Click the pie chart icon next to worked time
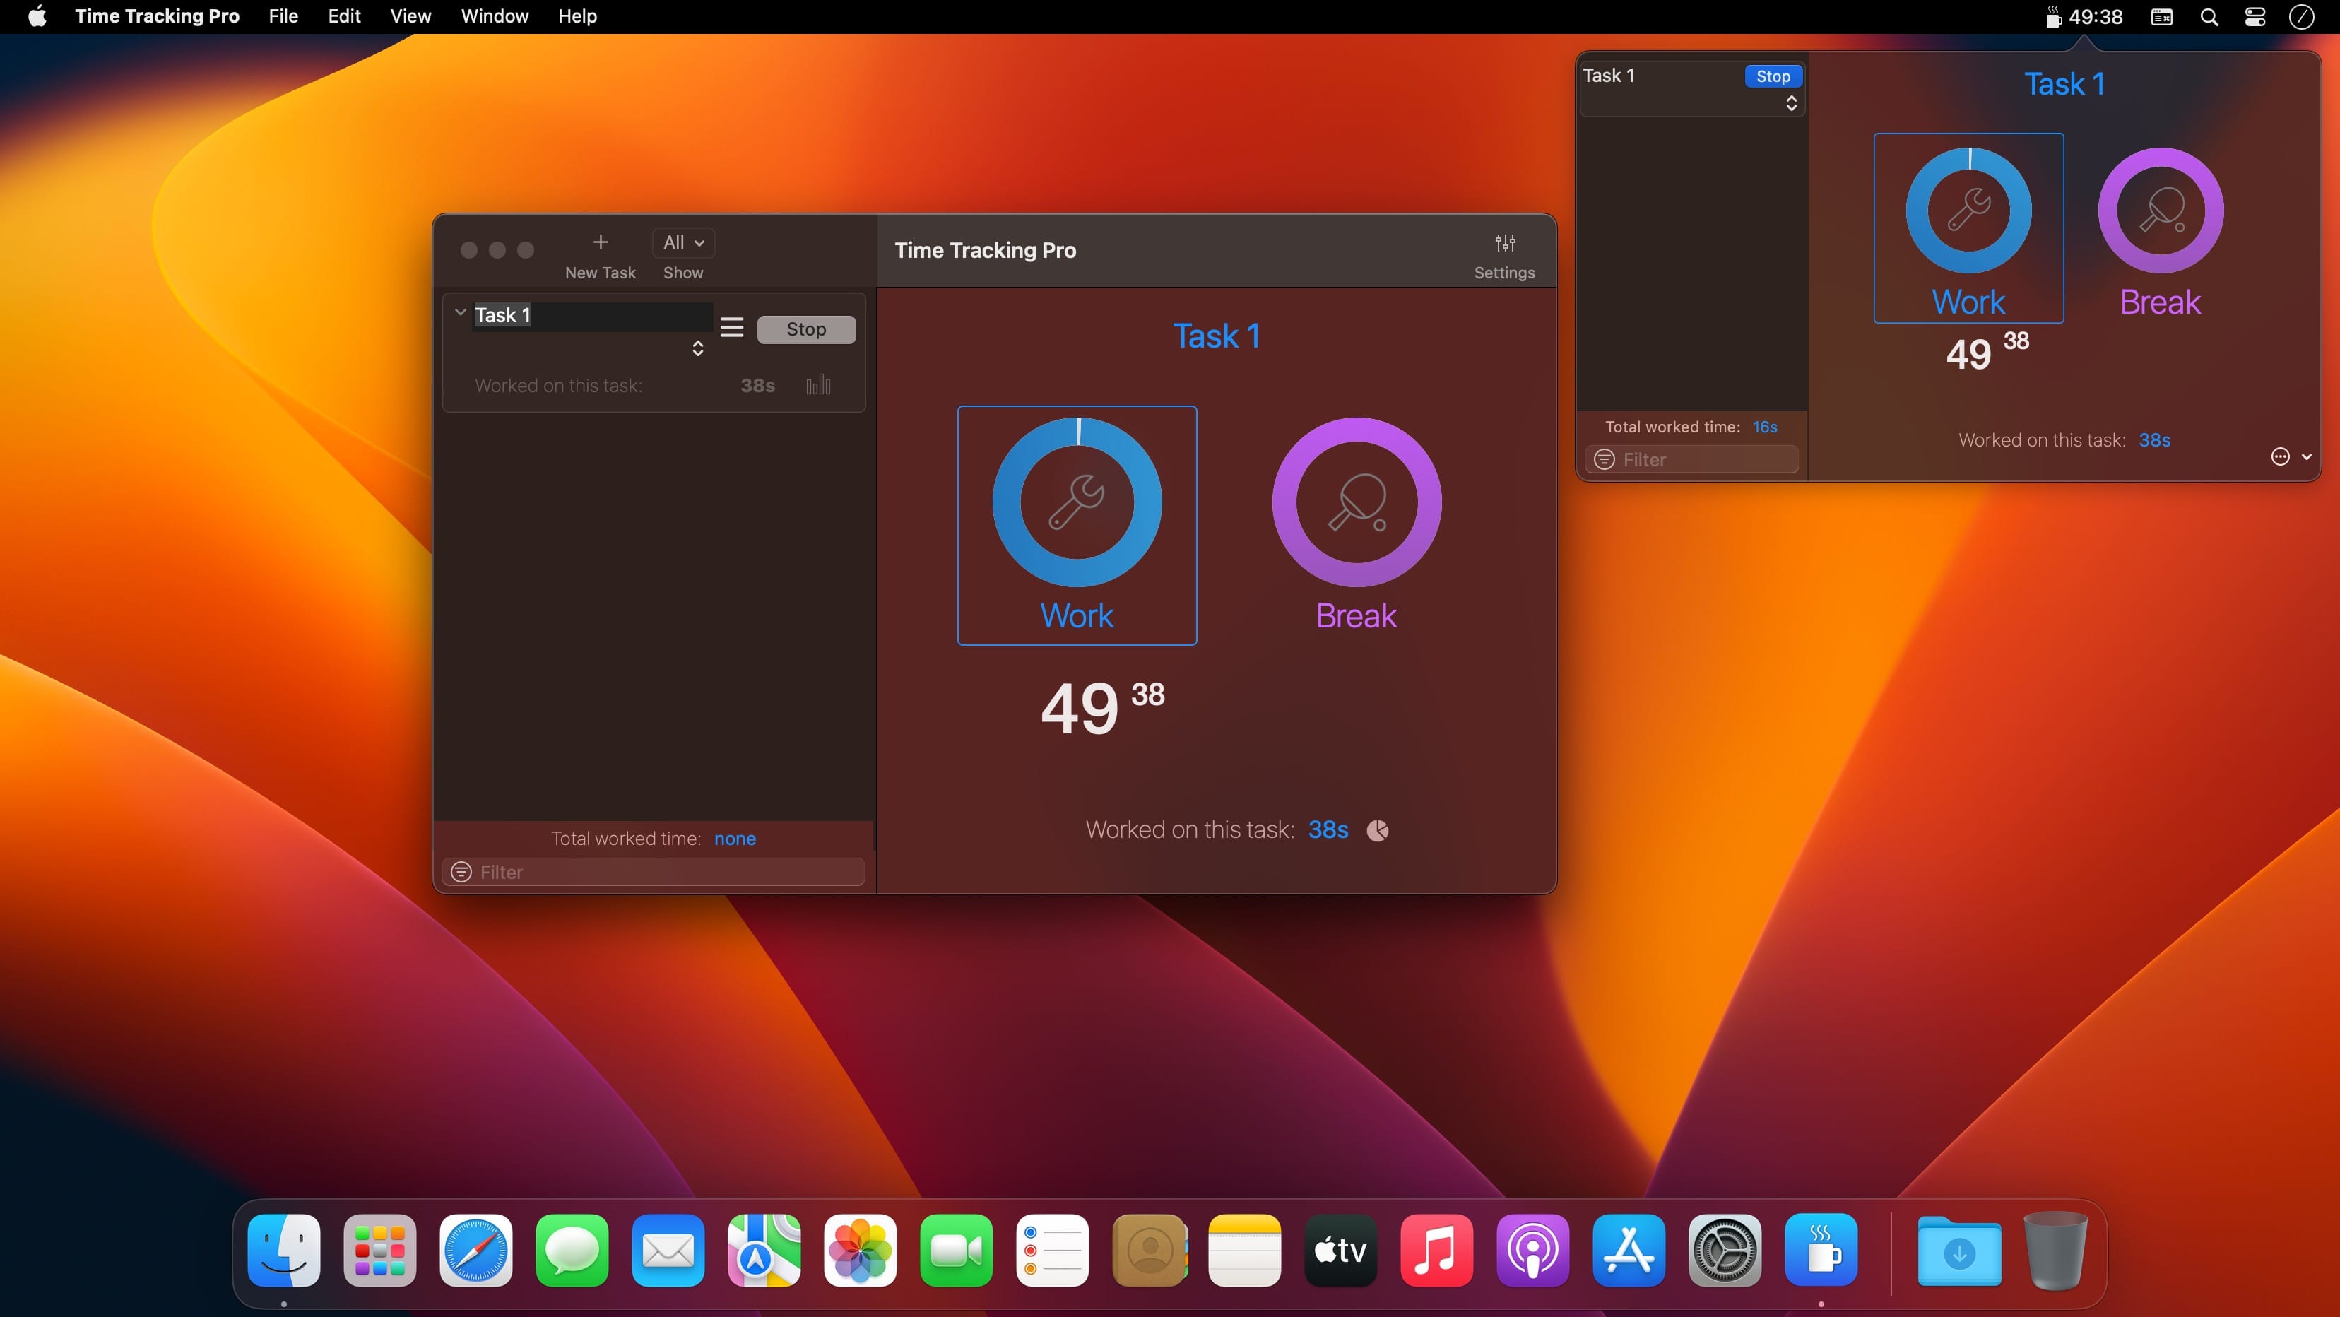The width and height of the screenshot is (2340, 1317). (1377, 828)
